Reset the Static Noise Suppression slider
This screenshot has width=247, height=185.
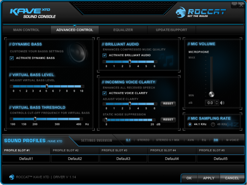point(168,120)
